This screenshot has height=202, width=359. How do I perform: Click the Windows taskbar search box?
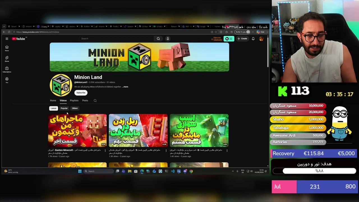[99, 171]
